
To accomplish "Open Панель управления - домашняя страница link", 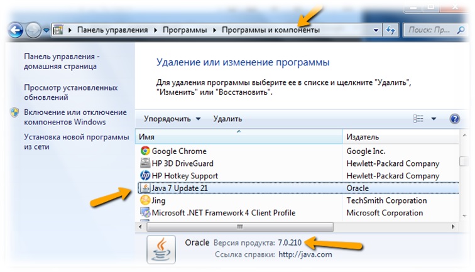I will tap(62, 61).
